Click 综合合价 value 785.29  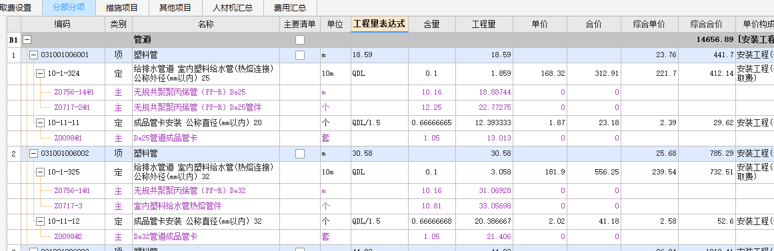pyautogui.click(x=723, y=154)
